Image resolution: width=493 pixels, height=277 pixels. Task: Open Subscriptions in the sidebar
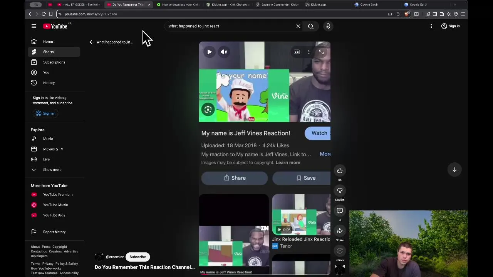[54, 62]
